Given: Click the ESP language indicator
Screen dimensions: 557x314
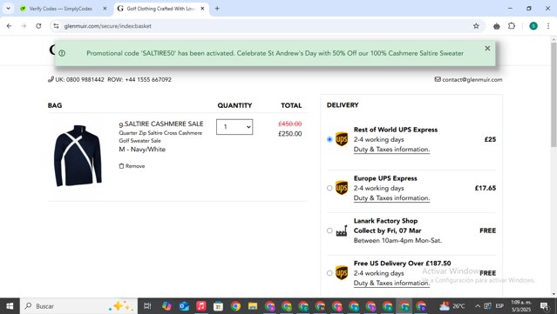Looking at the screenshot, I should click(499, 306).
